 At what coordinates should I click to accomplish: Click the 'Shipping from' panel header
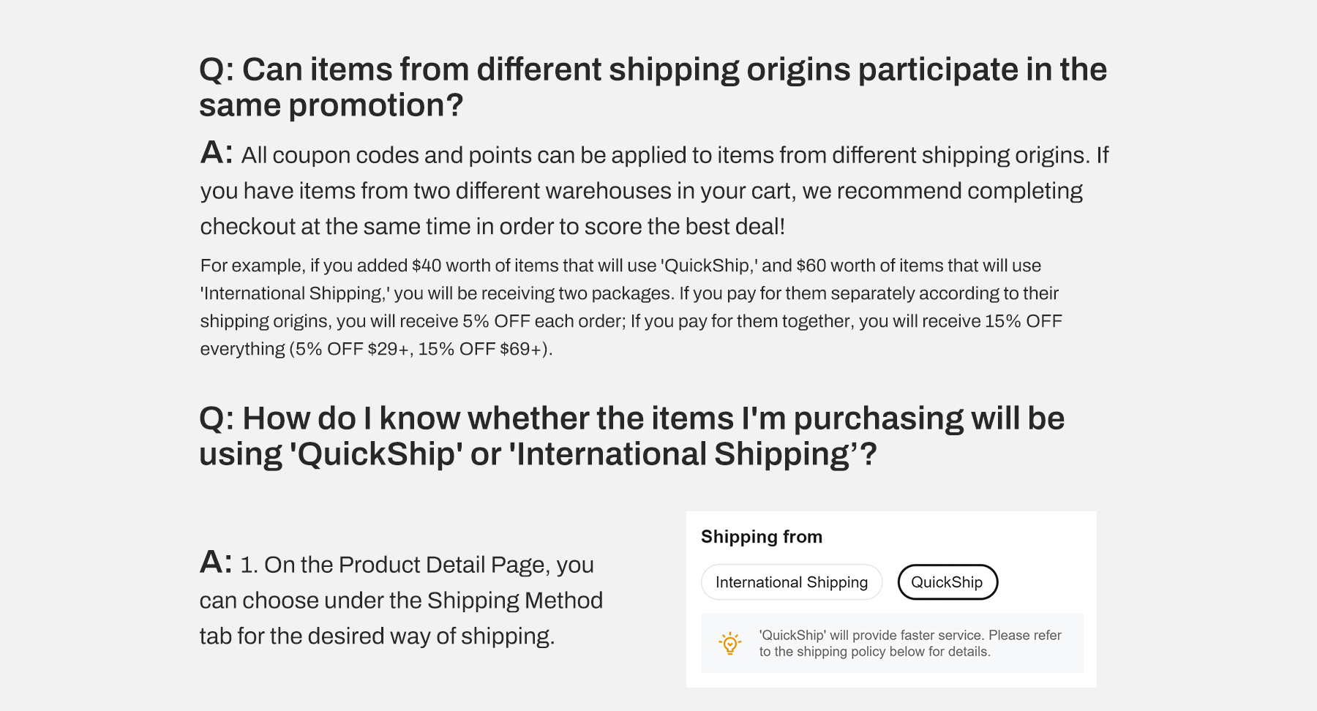point(762,536)
